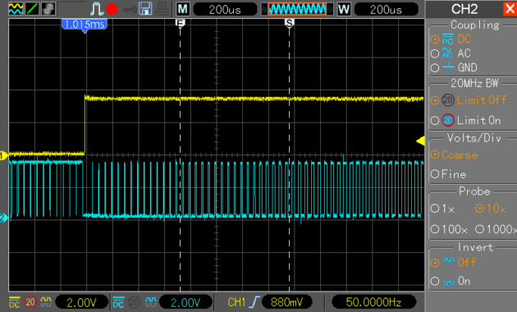
Task: Click the greyed-out icon after the green line
Action: point(48,9)
